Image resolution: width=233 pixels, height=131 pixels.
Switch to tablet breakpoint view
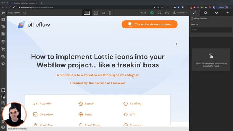click(x=96, y=13)
